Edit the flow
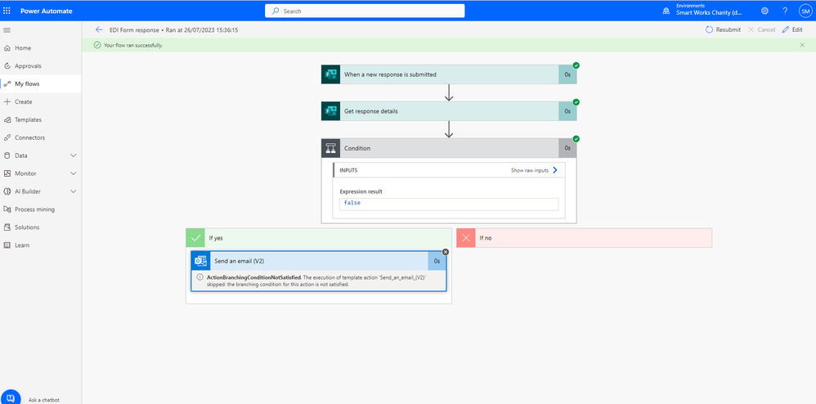 (792, 29)
